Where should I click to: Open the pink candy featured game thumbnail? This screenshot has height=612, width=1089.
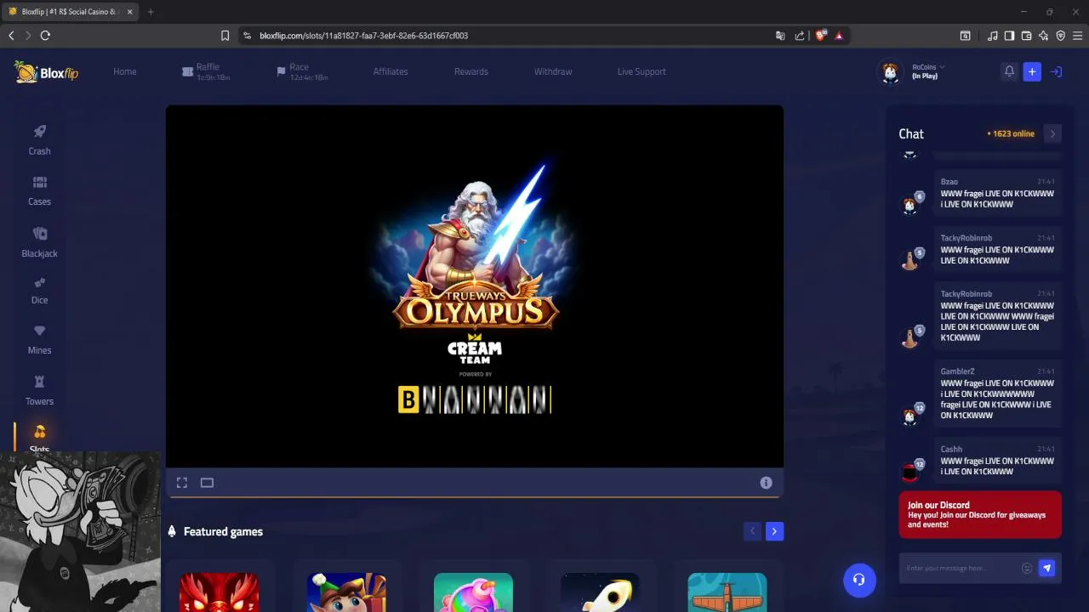pyautogui.click(x=473, y=592)
